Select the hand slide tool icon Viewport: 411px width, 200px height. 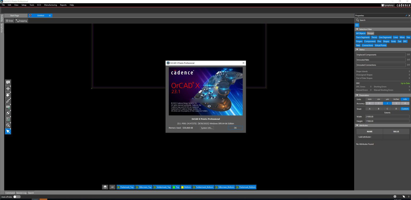[8, 95]
